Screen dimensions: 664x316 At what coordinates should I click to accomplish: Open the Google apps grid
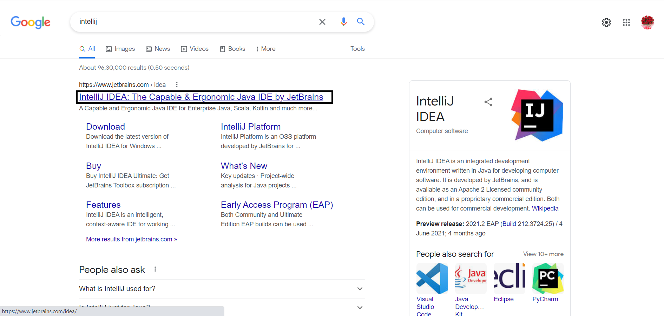coord(626,22)
